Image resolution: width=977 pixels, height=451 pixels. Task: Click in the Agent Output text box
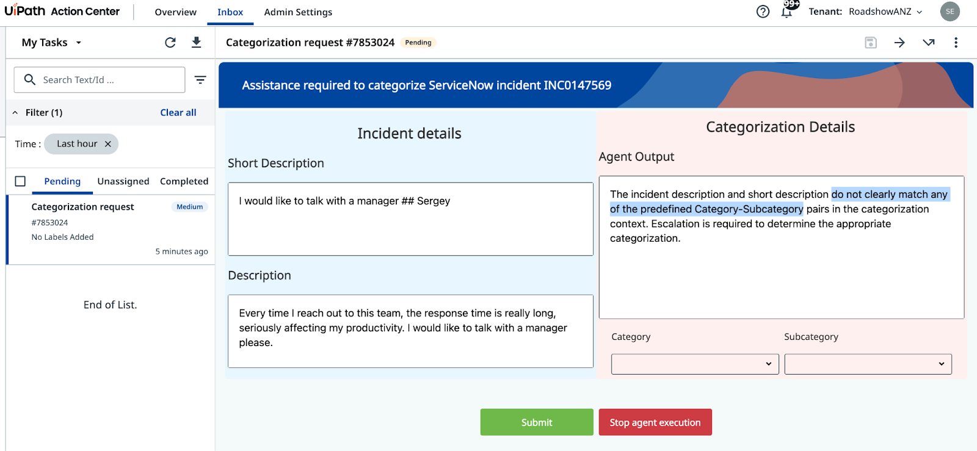(782, 247)
